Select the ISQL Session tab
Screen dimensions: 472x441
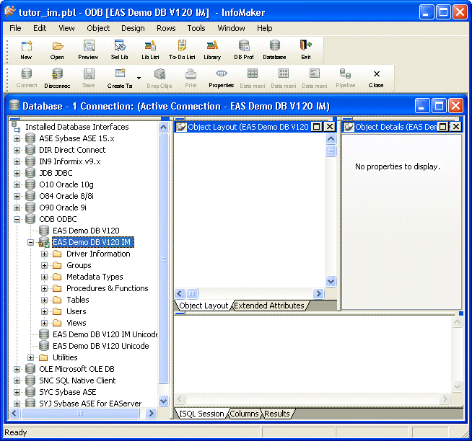click(201, 414)
